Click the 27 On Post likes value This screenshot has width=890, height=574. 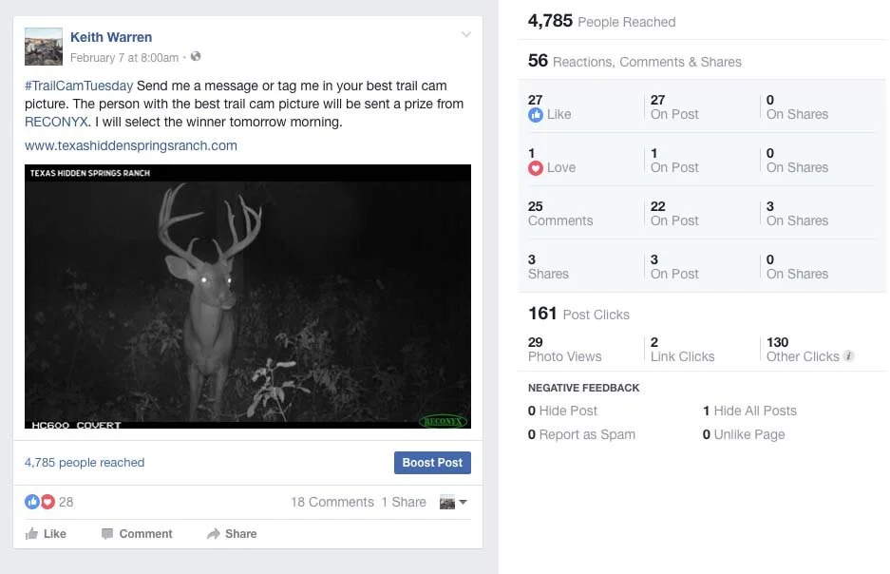coord(674,106)
